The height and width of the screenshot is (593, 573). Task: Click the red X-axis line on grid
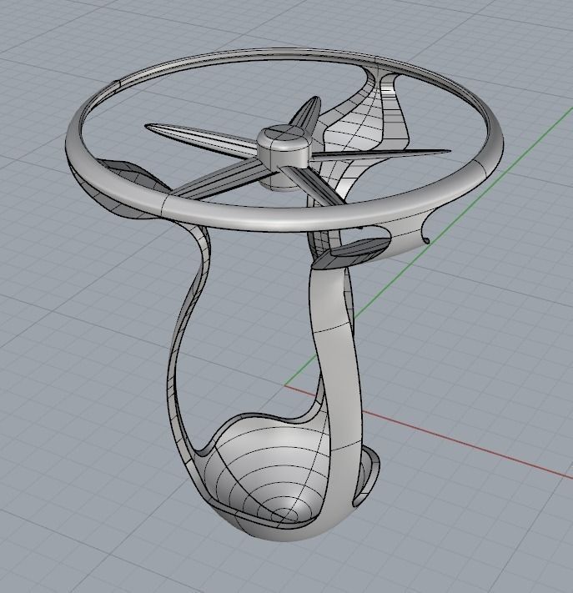467,445
